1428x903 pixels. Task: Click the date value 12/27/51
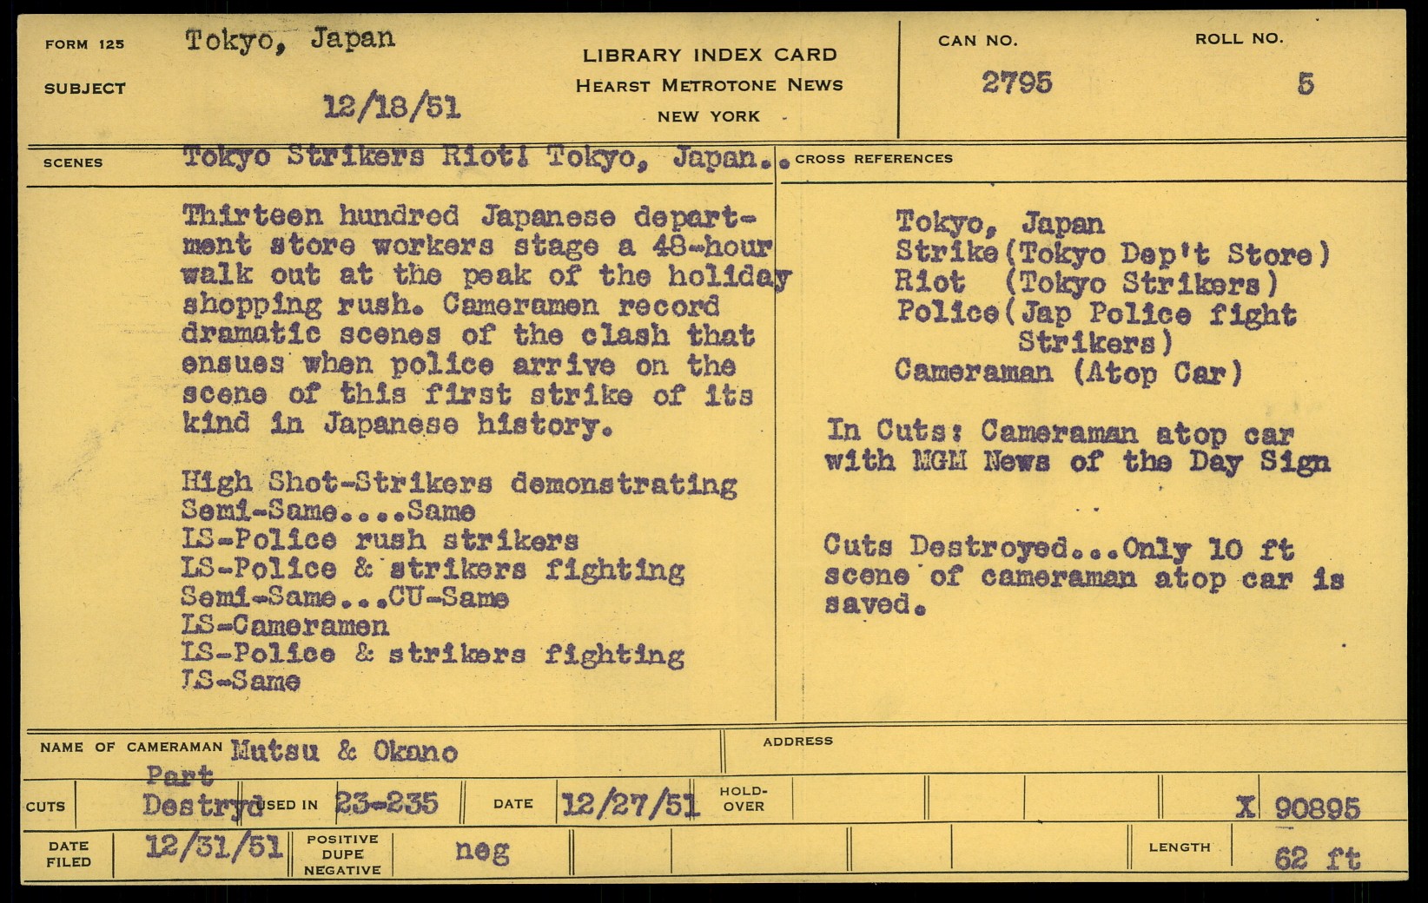(631, 805)
